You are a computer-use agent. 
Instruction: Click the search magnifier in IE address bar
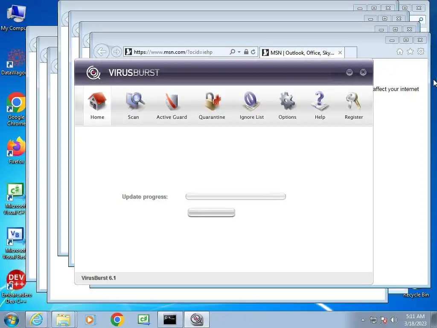(x=232, y=52)
